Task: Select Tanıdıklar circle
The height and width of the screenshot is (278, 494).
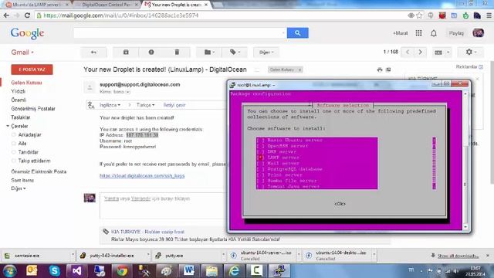Action: (x=28, y=152)
